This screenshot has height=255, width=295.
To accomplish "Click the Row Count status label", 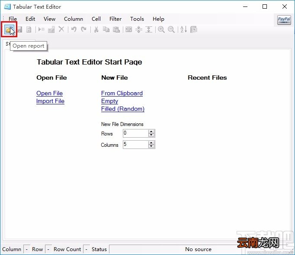I will (x=67, y=249).
